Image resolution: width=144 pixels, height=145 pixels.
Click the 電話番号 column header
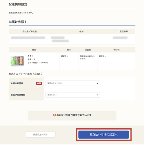[x=124, y=32]
